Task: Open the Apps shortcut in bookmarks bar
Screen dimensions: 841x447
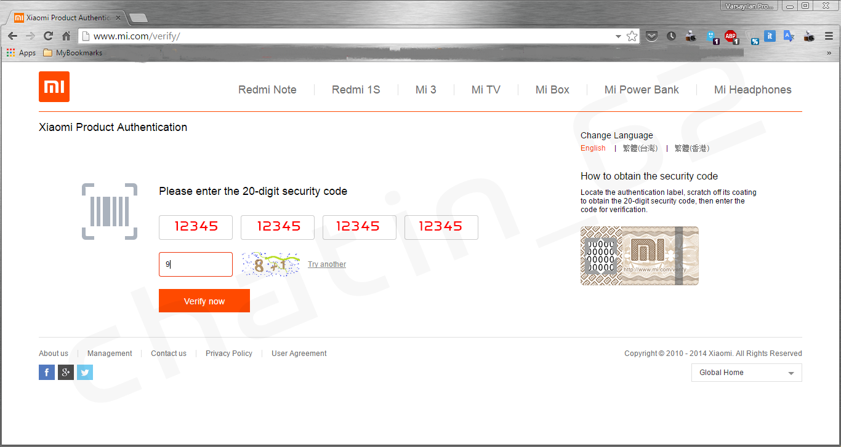Action: [x=21, y=53]
